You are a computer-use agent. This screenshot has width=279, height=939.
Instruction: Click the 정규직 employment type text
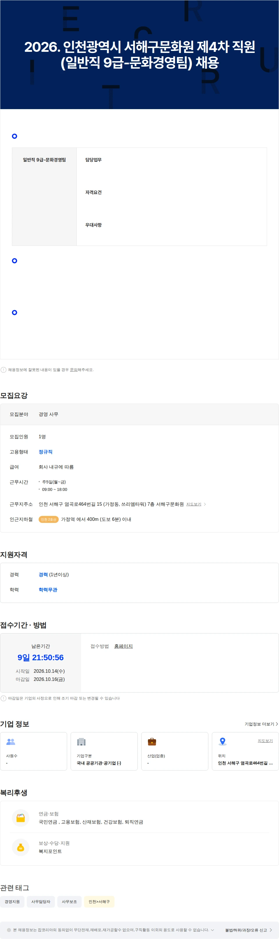(x=46, y=452)
